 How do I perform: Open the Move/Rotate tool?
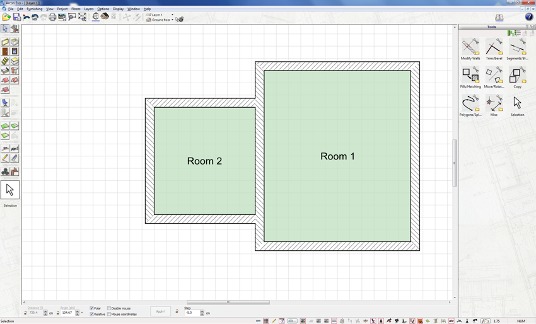tap(494, 78)
